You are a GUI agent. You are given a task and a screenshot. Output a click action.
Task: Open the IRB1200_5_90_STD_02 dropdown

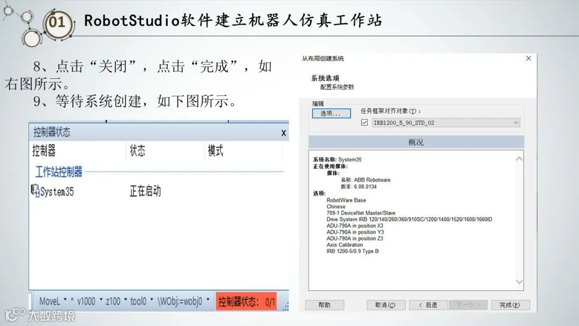[x=446, y=123]
